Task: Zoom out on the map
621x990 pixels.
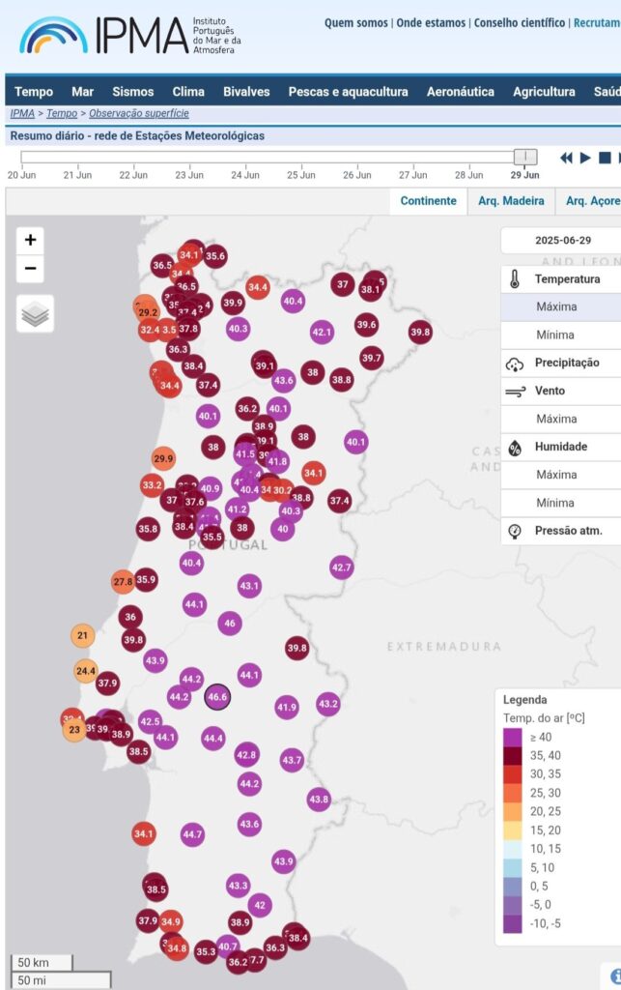Action: [30, 269]
